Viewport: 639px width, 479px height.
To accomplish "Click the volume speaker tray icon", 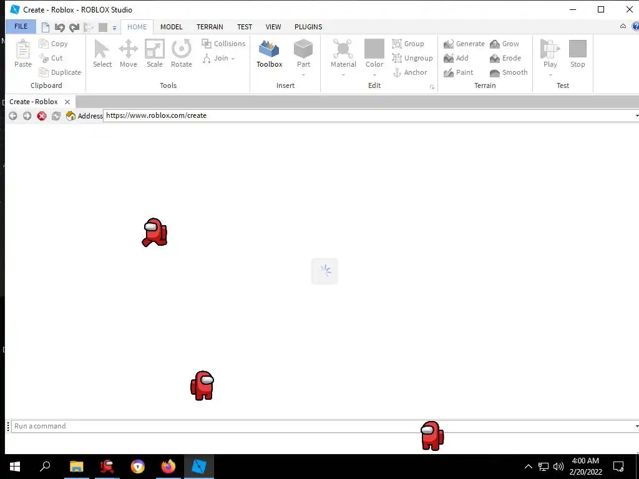I will (x=559, y=467).
